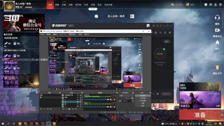
Task: Click the gold coin currency icon
Action: [172, 4]
